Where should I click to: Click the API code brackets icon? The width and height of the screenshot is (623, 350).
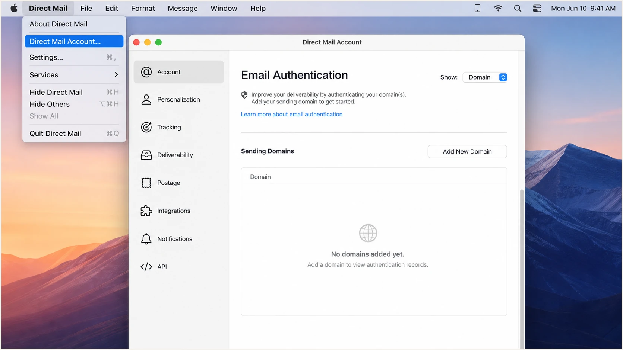146,267
